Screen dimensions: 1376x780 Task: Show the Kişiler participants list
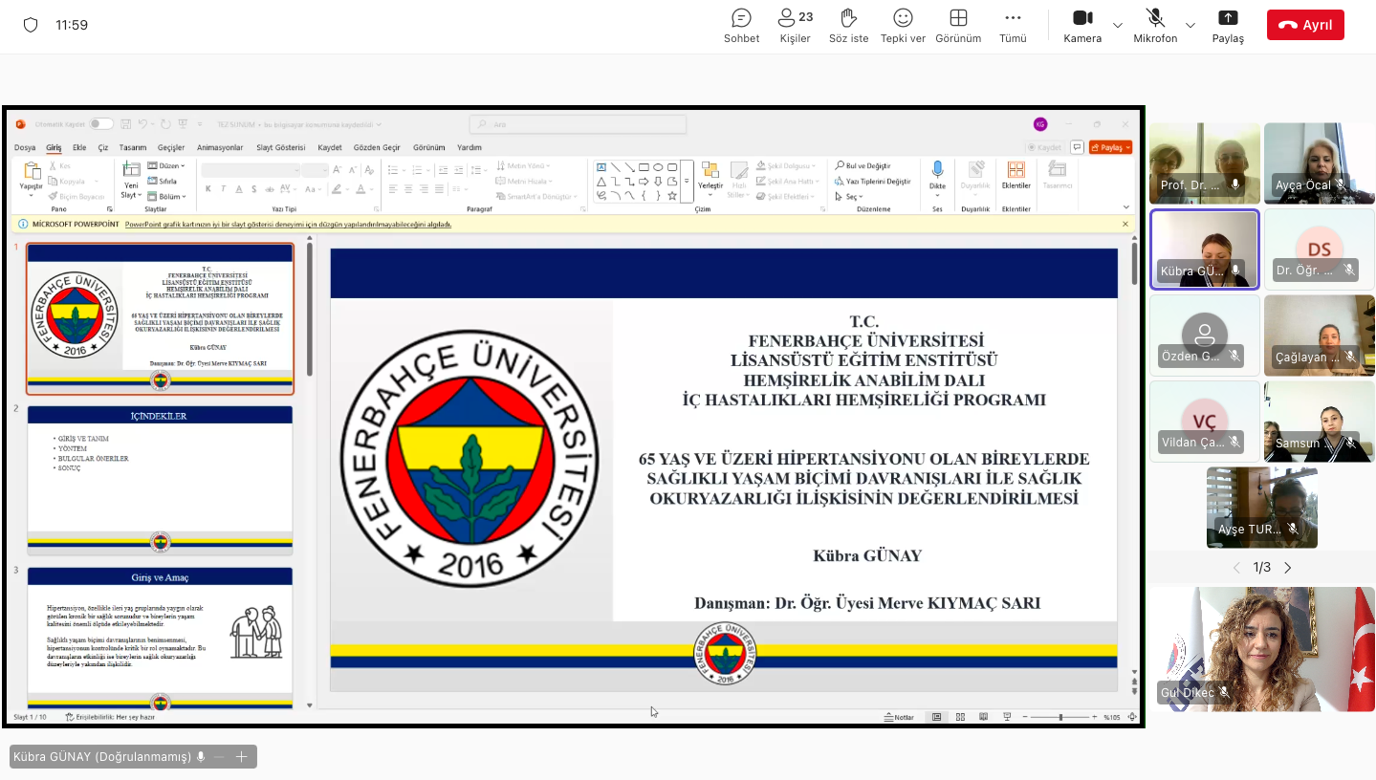[x=795, y=26]
